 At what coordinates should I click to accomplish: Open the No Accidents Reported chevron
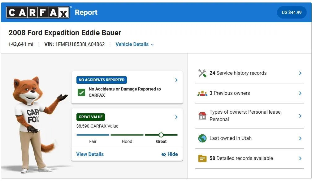pyautogui.click(x=176, y=80)
